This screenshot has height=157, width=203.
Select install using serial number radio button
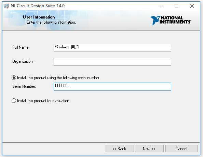coord(14,78)
